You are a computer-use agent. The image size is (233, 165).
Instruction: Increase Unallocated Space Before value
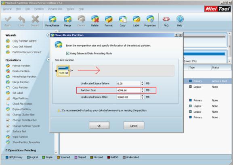coord(143,82)
